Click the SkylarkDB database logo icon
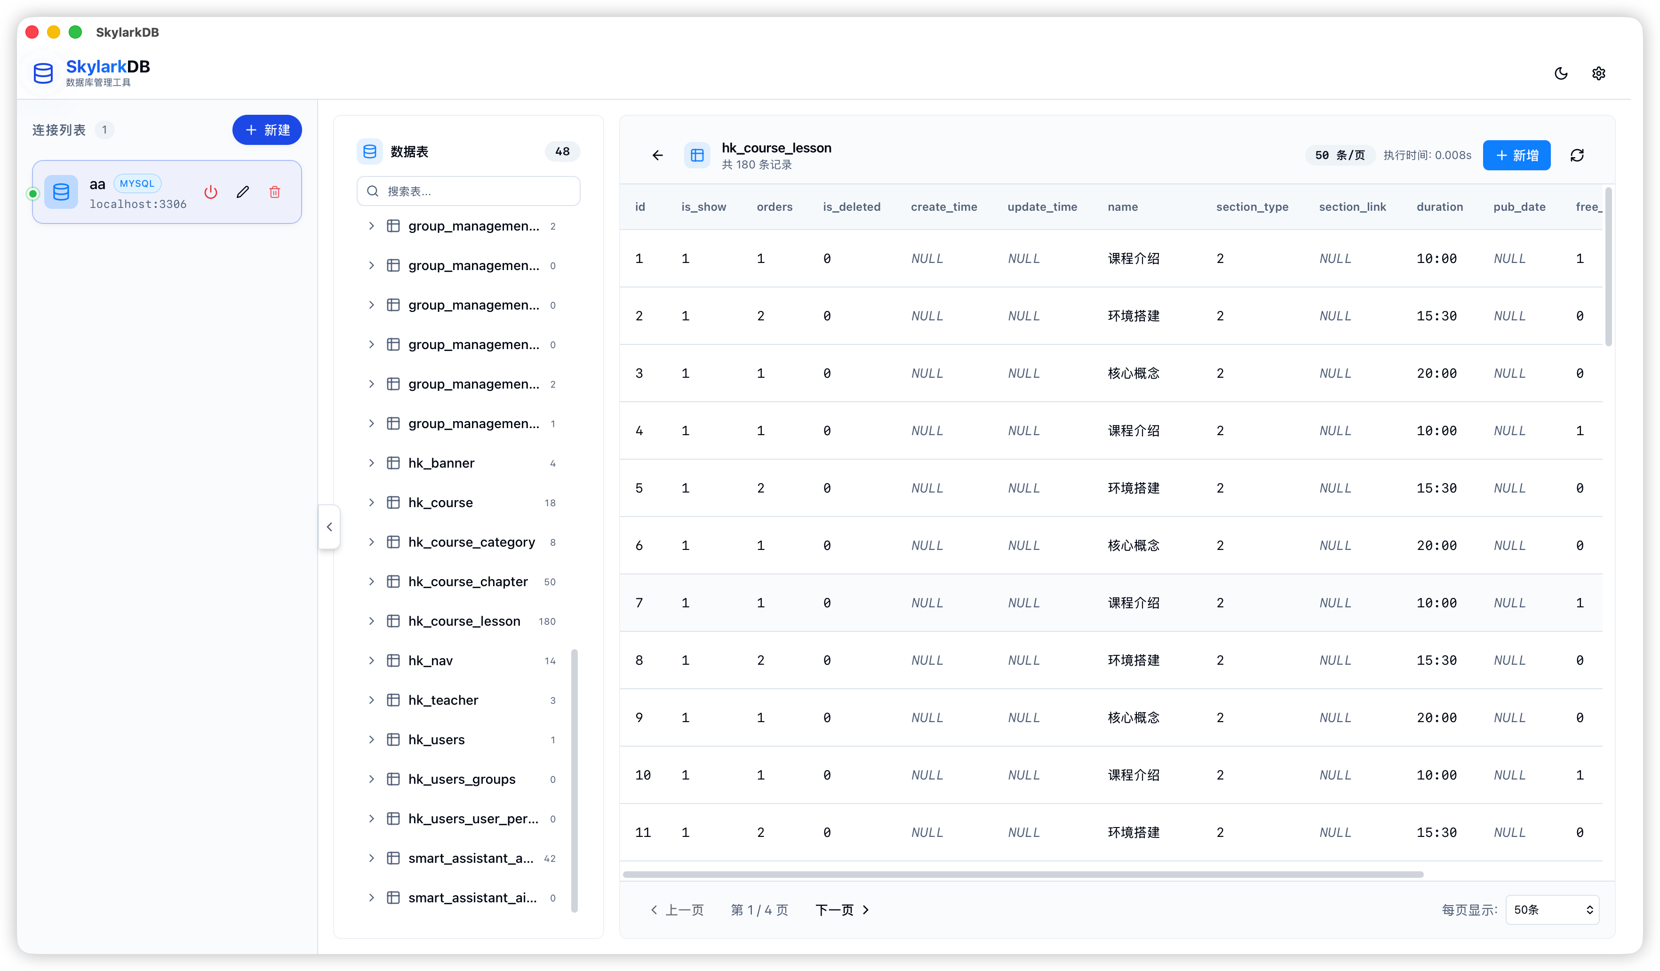The width and height of the screenshot is (1660, 971). (x=43, y=73)
